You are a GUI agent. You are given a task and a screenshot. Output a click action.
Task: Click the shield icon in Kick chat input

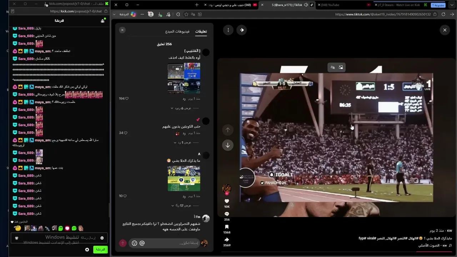click(16, 238)
